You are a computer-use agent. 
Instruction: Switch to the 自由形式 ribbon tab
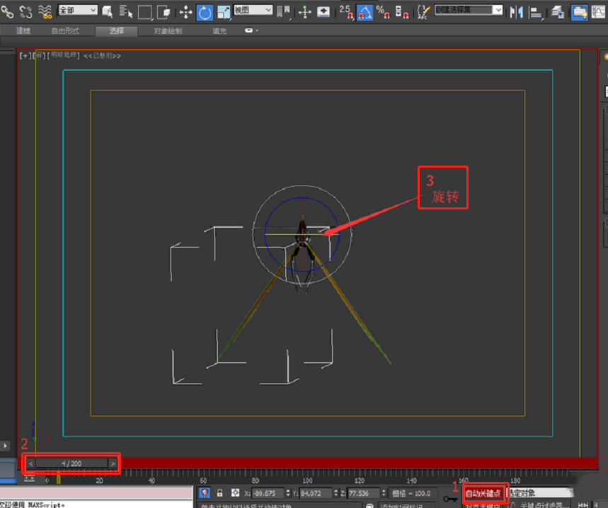tap(65, 30)
